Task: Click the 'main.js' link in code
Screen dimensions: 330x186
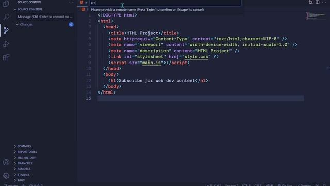Action: pyautogui.click(x=151, y=63)
